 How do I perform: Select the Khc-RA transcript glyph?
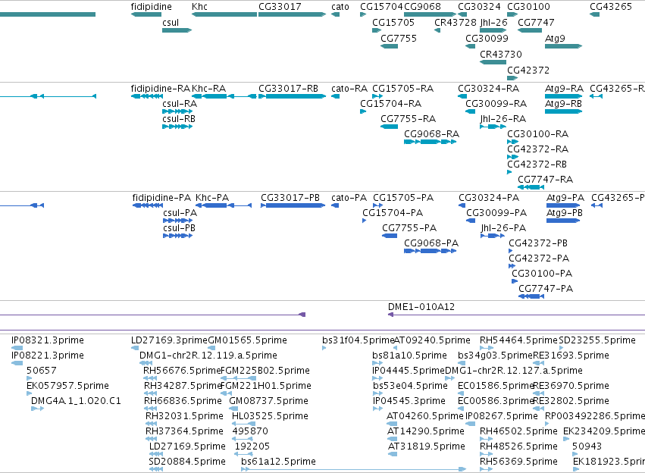[x=224, y=96]
